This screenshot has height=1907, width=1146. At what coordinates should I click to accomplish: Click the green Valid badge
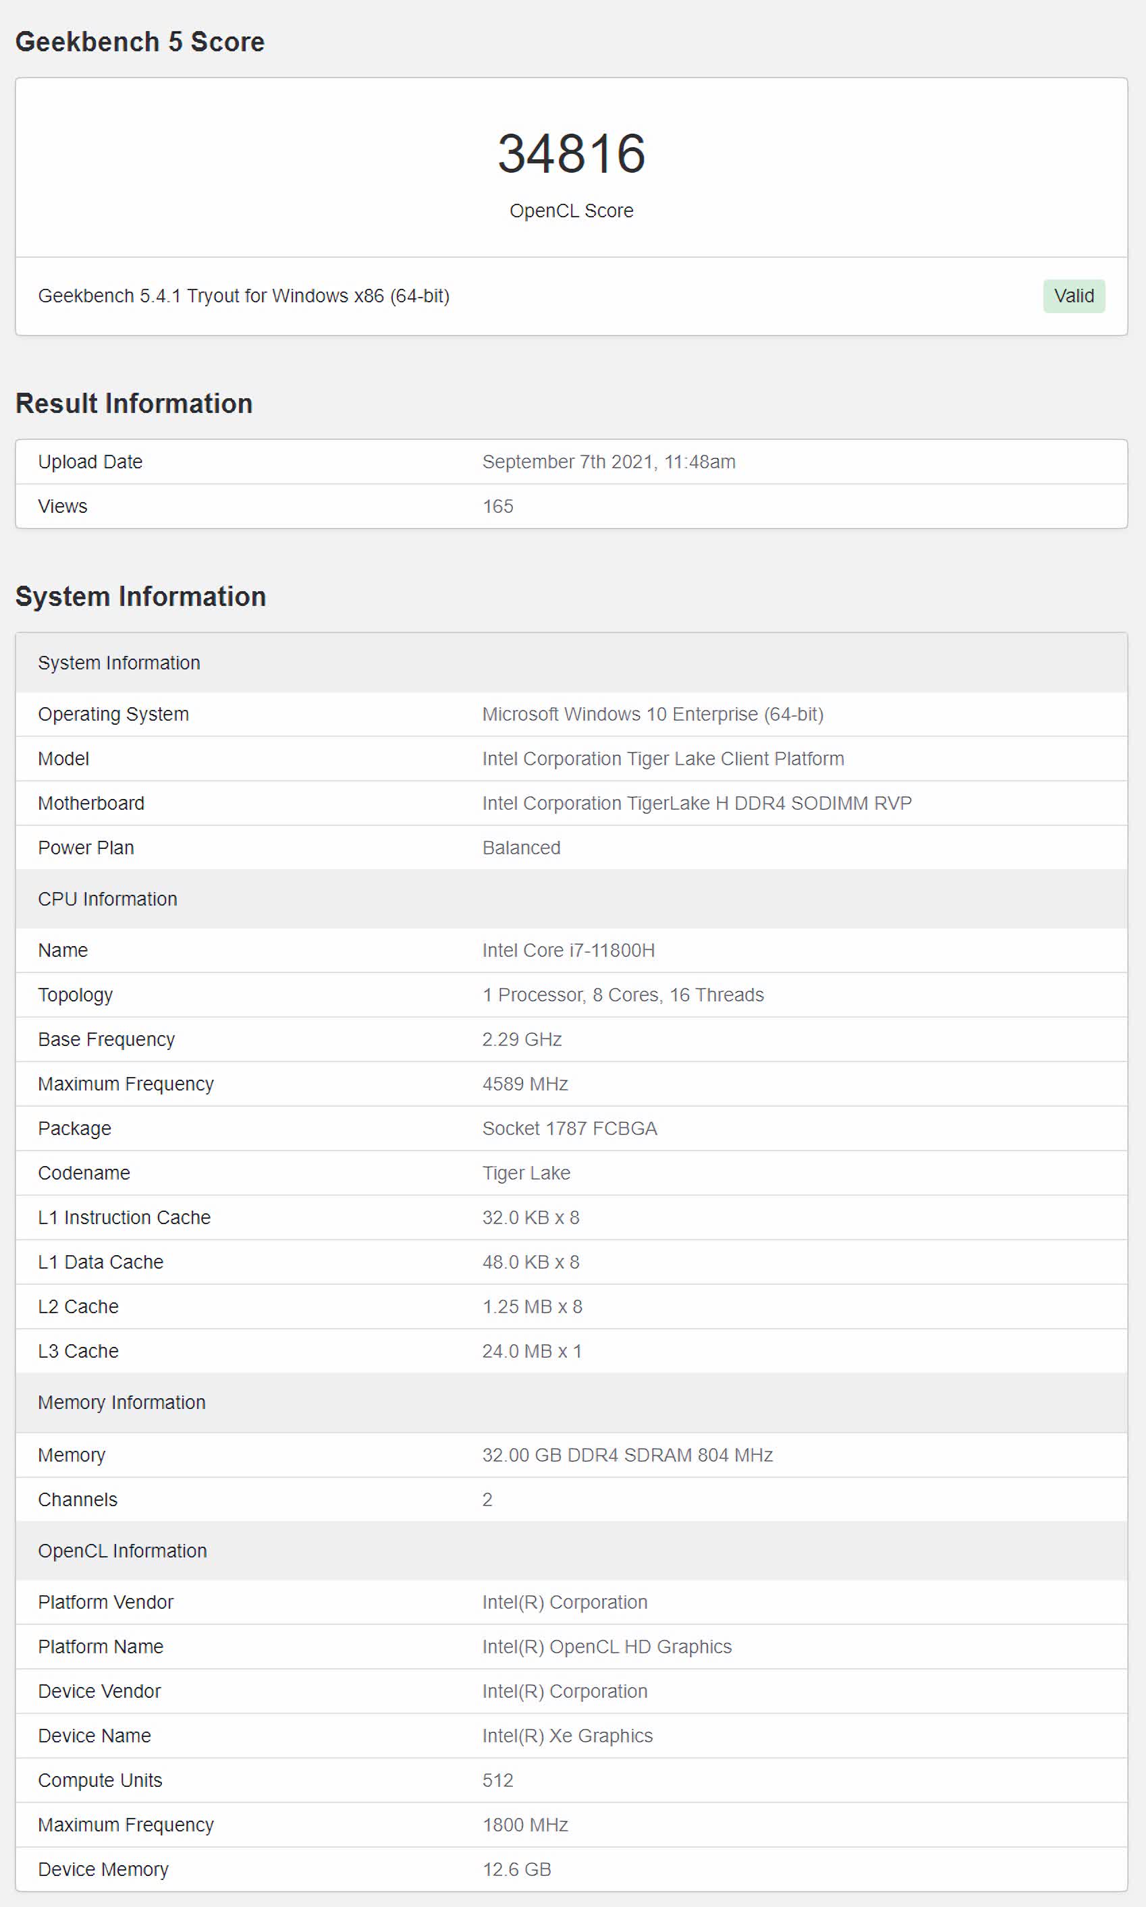click(1073, 296)
